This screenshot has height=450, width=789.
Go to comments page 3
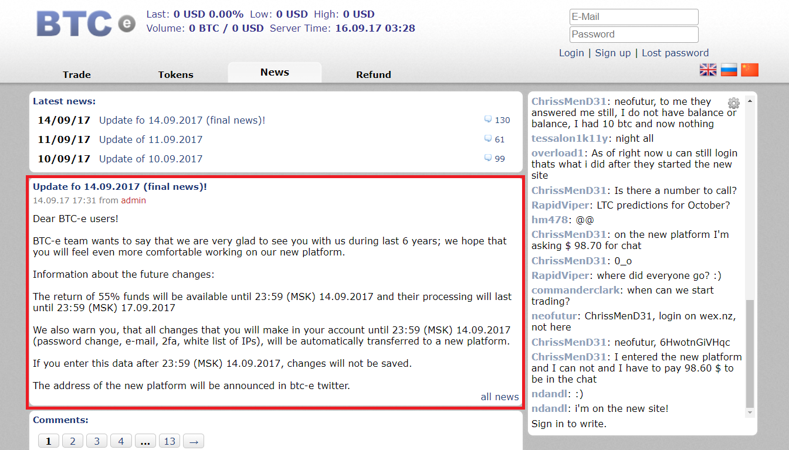click(x=97, y=441)
